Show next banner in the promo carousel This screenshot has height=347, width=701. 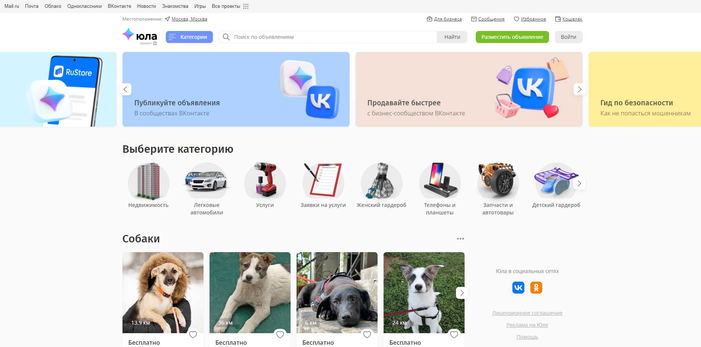(579, 89)
